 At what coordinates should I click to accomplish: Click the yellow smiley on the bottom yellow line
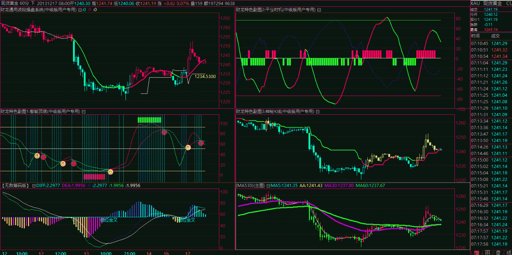pos(111,171)
